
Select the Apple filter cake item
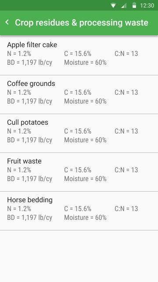[x=79, y=56]
